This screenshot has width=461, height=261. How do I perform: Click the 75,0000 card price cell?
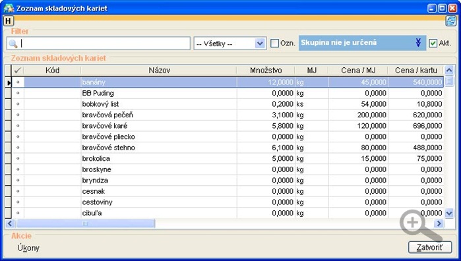(415, 158)
